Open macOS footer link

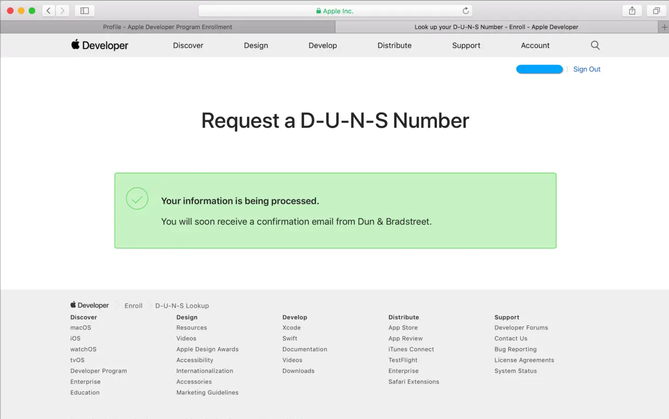[80, 328]
